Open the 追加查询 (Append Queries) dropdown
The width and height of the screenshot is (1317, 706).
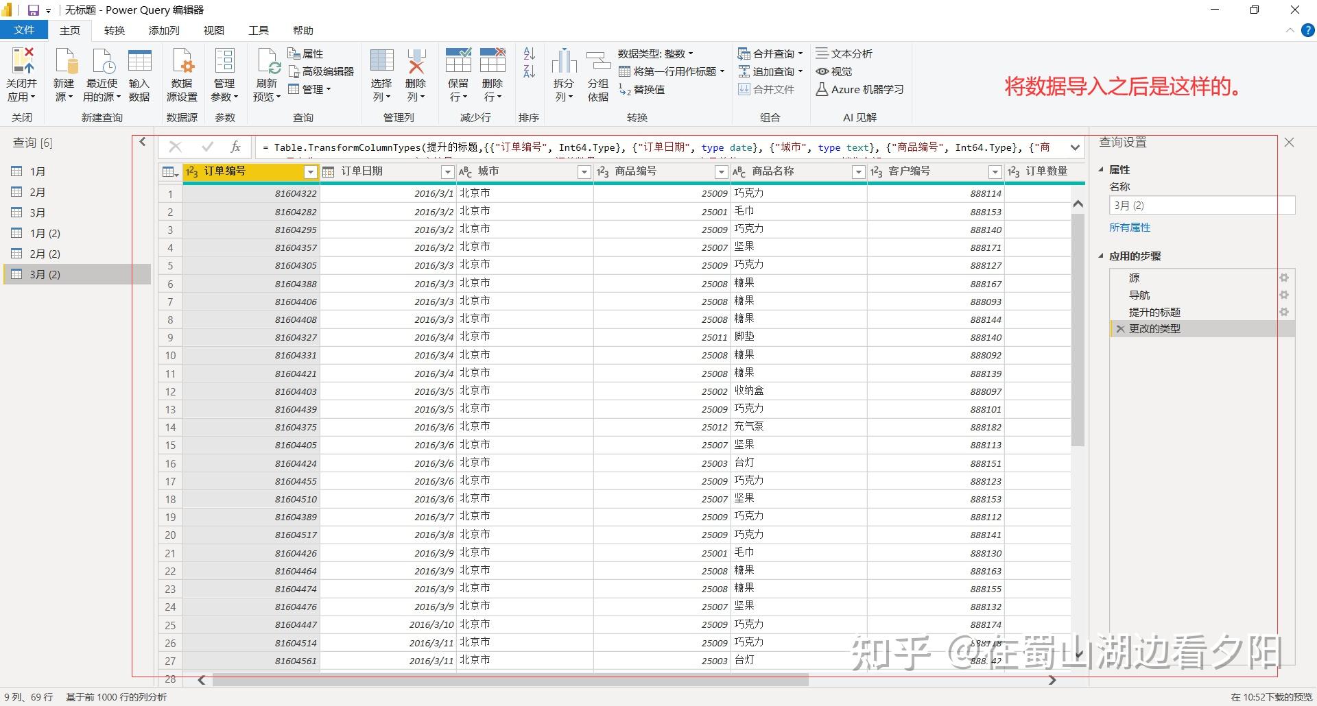770,71
